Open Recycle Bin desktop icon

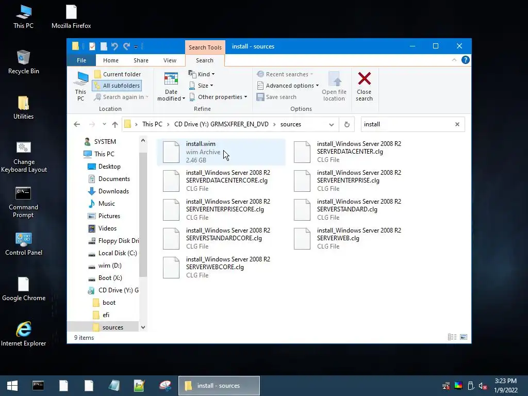pyautogui.click(x=24, y=62)
